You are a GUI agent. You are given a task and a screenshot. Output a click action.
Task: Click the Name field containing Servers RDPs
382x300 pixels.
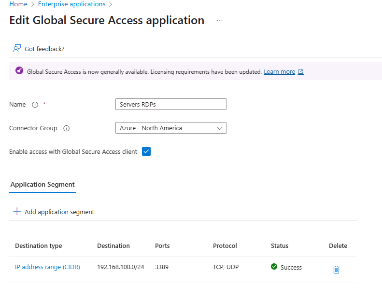click(x=170, y=105)
